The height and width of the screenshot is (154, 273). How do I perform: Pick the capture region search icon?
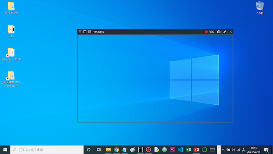[90, 32]
